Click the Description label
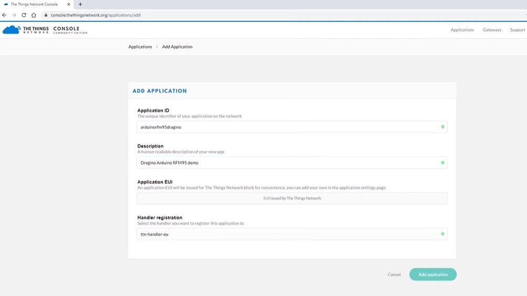 point(150,146)
